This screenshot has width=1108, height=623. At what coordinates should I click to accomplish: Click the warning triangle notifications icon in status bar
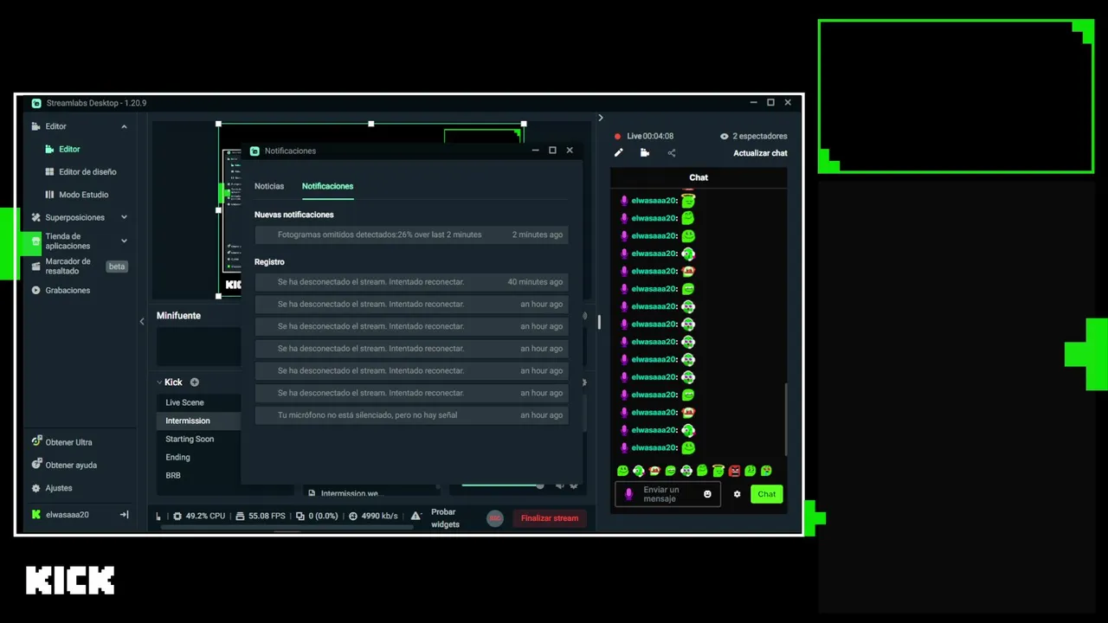(415, 516)
